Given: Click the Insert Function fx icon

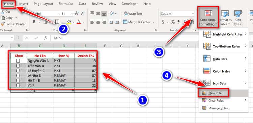Looking at the screenshot, I should click(x=45, y=38).
